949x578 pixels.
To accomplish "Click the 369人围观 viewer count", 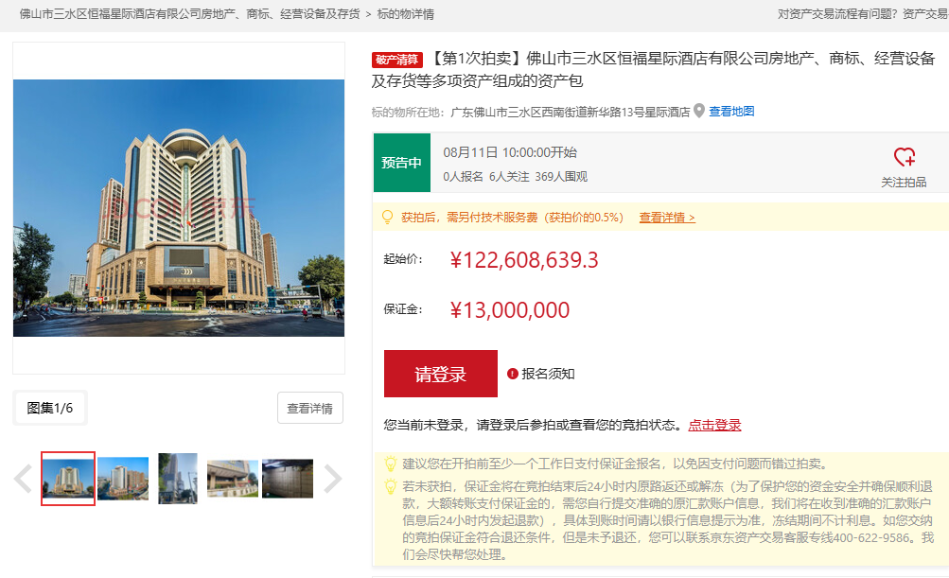I will point(561,177).
